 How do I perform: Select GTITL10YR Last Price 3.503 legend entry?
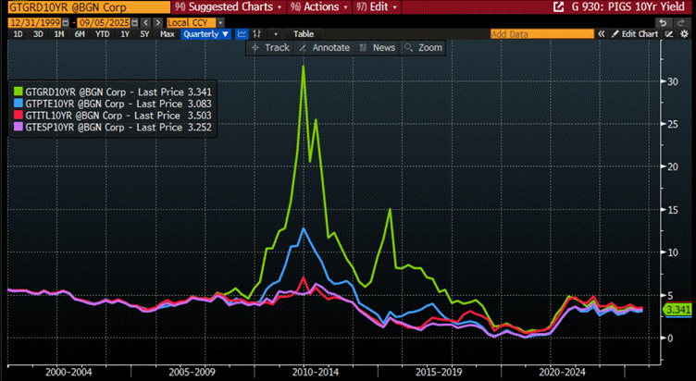point(113,116)
